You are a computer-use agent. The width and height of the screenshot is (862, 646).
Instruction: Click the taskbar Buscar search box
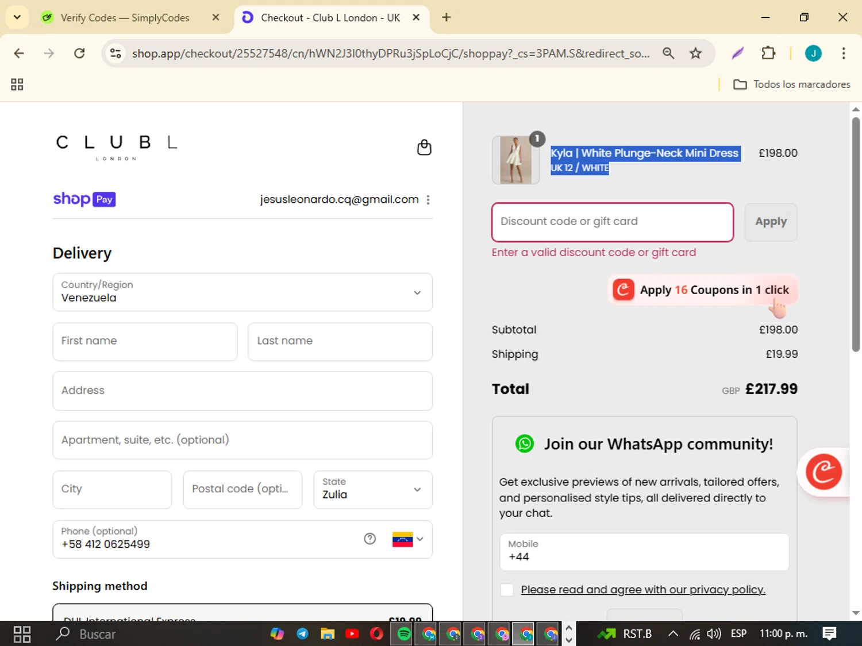coord(98,634)
